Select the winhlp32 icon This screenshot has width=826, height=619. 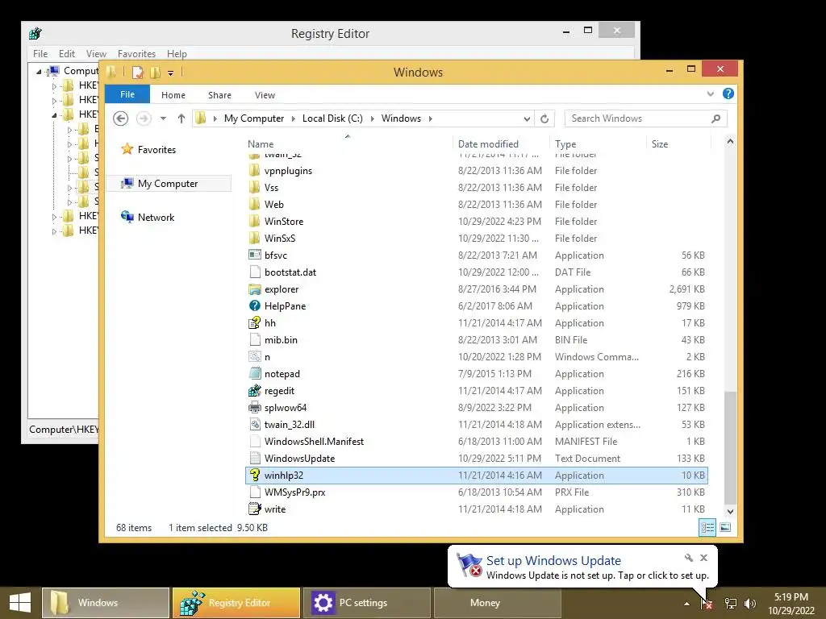(x=254, y=476)
